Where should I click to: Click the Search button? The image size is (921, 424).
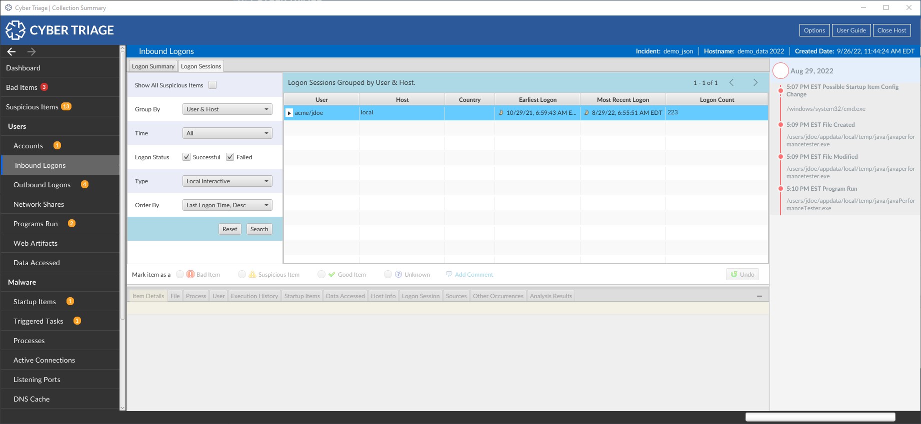tap(259, 229)
